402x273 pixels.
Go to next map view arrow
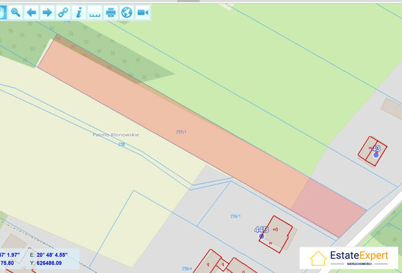click(47, 12)
